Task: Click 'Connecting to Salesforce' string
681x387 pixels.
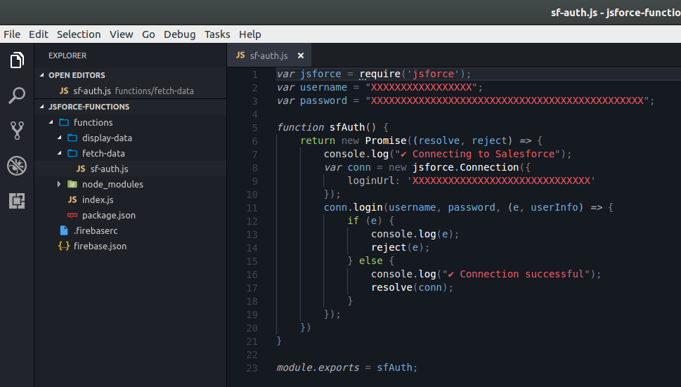Action: pos(484,154)
